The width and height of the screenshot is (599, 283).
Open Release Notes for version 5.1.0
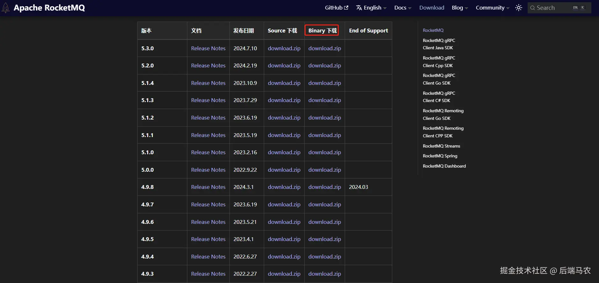[208, 152]
